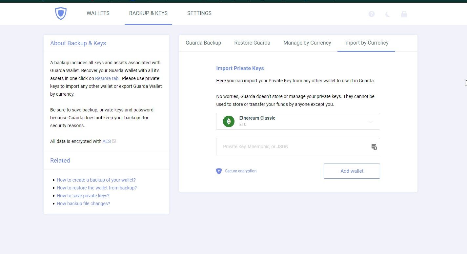
Task: Lock the wallet with padlock icon
Action: point(404,14)
